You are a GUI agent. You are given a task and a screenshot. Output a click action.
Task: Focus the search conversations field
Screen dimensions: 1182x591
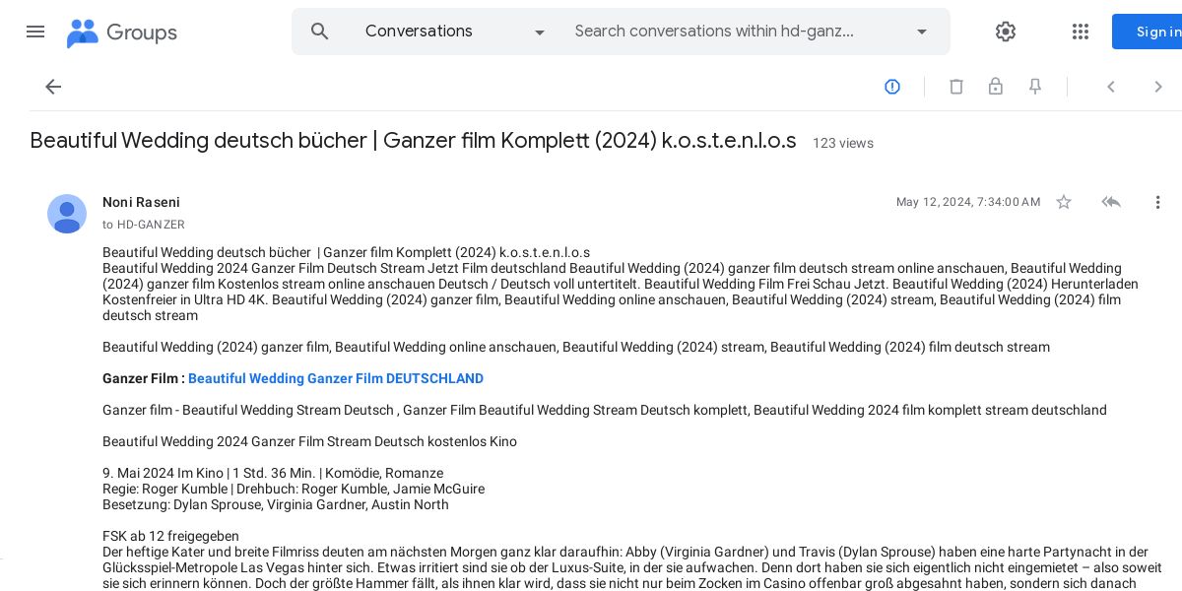729,32
